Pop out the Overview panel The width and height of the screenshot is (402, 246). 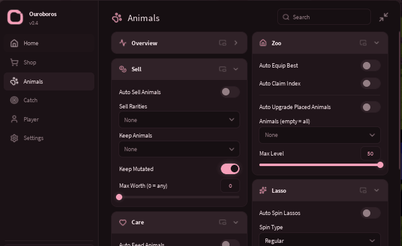coord(223,43)
